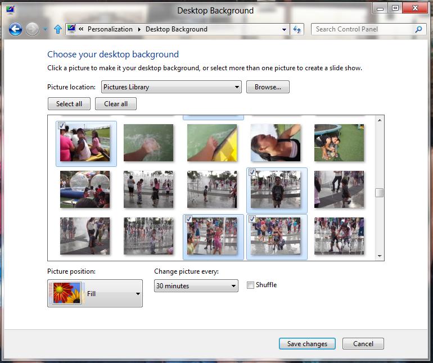This screenshot has height=363, width=433.
Task: Click the Up folder arrow icon
Action: click(x=57, y=29)
